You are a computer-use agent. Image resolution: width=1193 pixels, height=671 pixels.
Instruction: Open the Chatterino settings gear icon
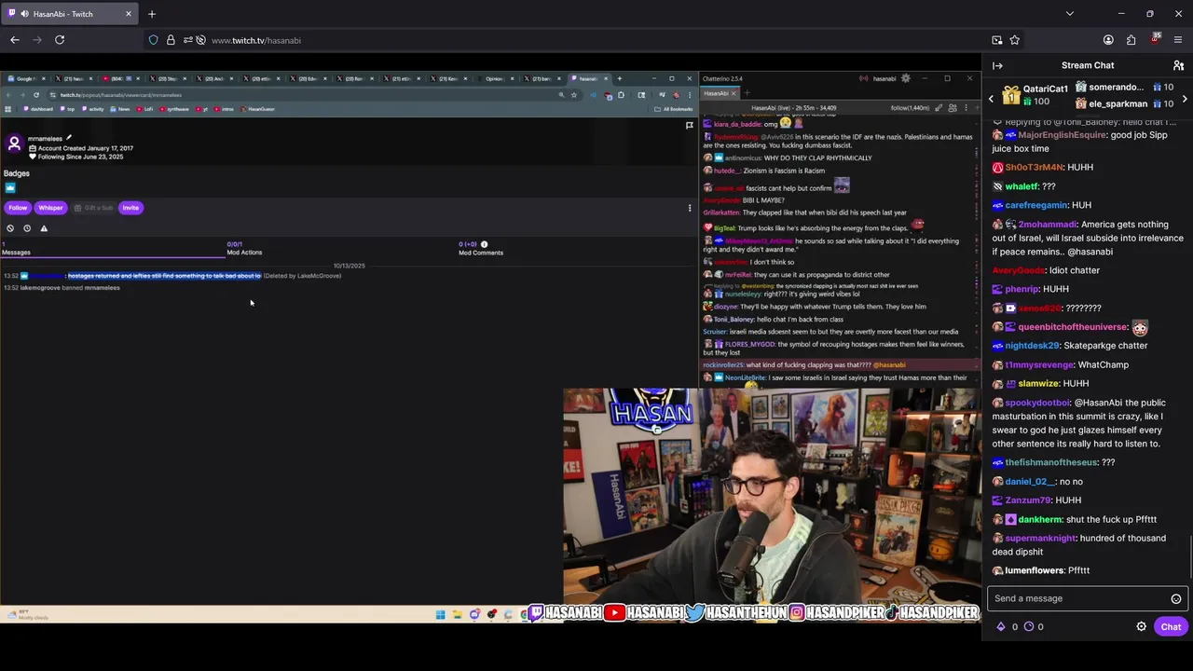905,78
